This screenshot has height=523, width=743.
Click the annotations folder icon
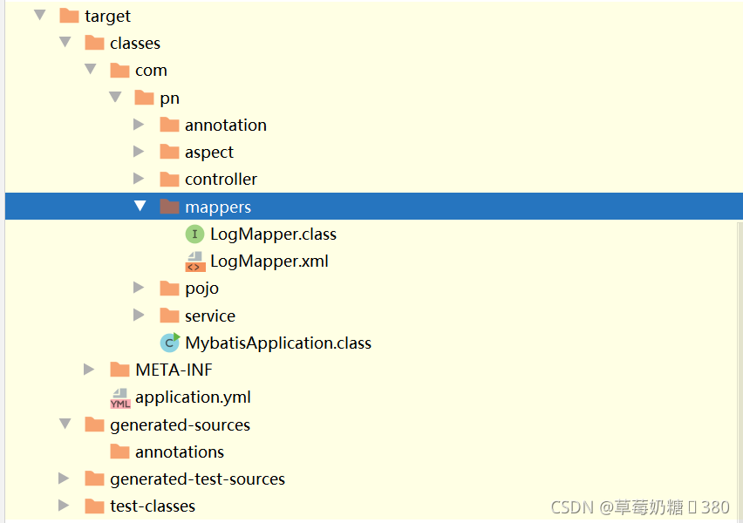pyautogui.click(x=120, y=452)
